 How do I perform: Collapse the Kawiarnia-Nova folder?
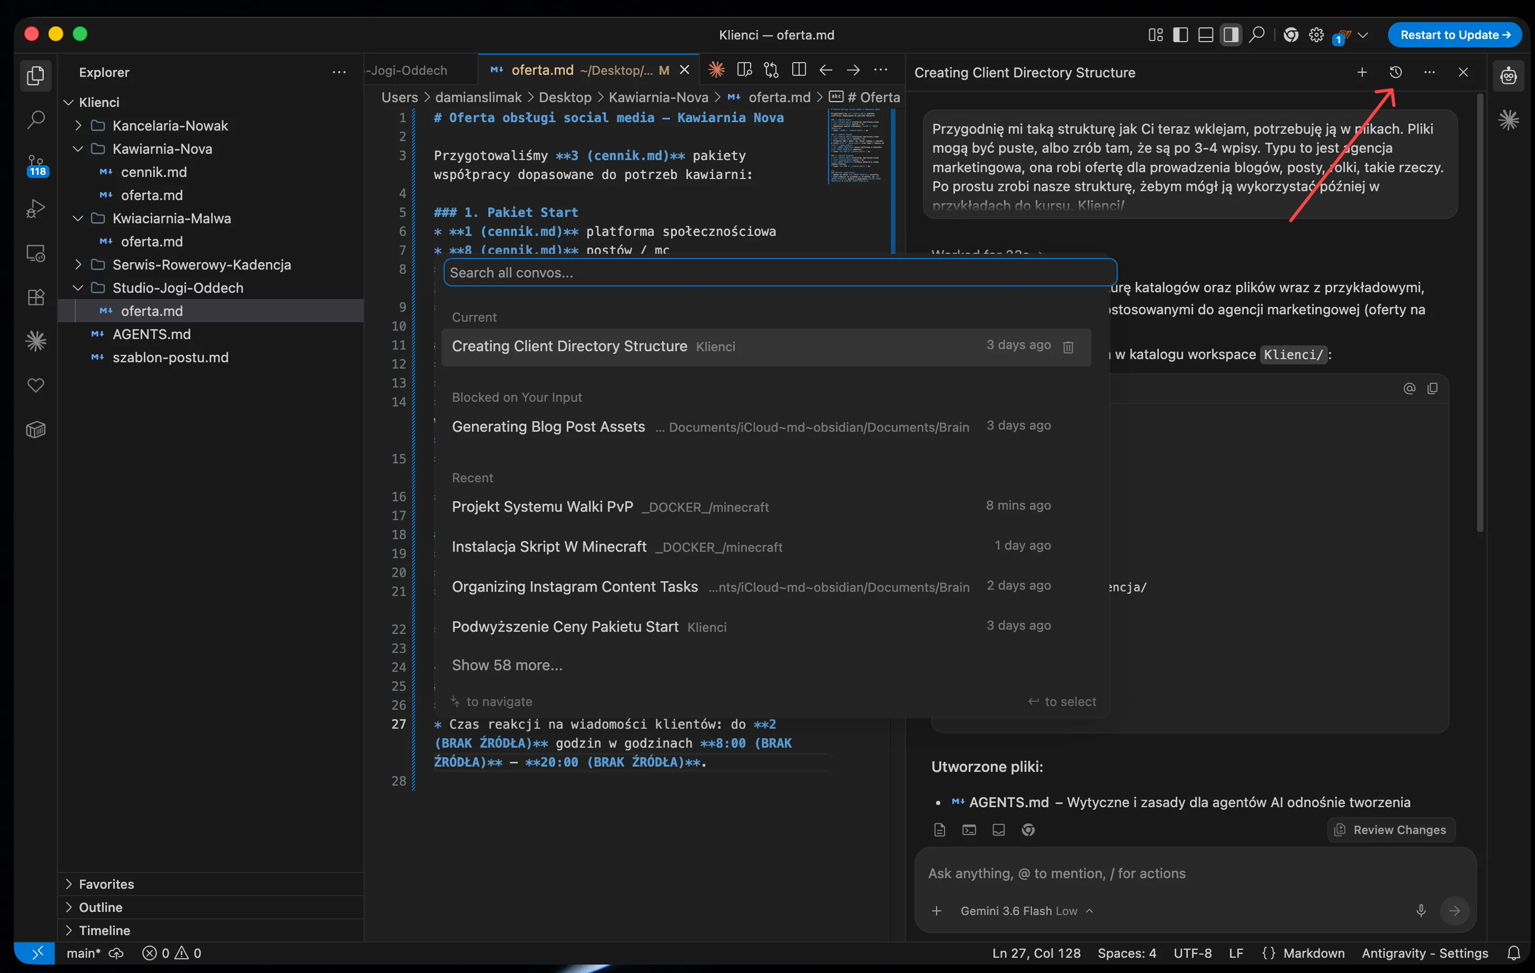[78, 148]
